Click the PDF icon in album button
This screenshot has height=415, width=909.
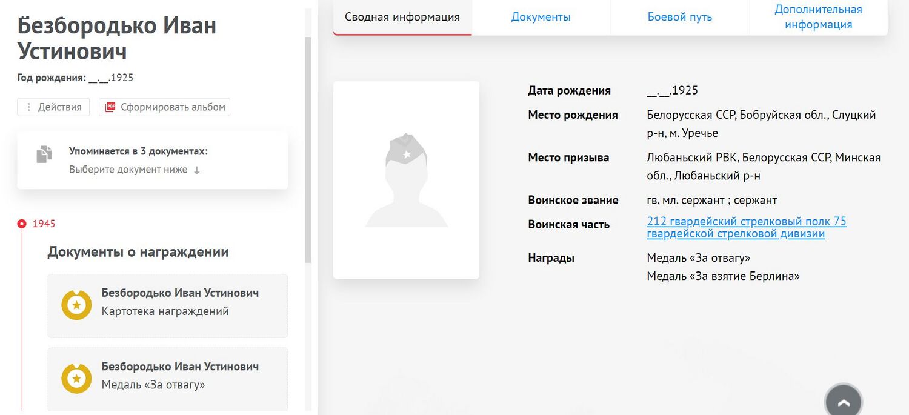click(110, 107)
